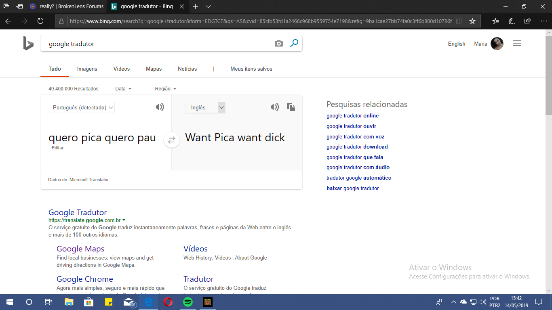The width and height of the screenshot is (552, 310).
Task: Open Windows Start menu
Action: coord(10,302)
